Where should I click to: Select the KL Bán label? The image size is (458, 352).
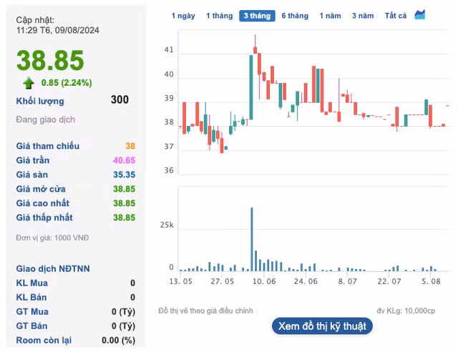[x=31, y=298]
